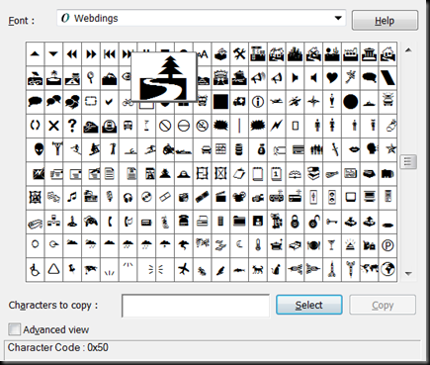Select the sitting cat glyph
The height and width of the screenshot is (365, 430).
click(x=277, y=270)
